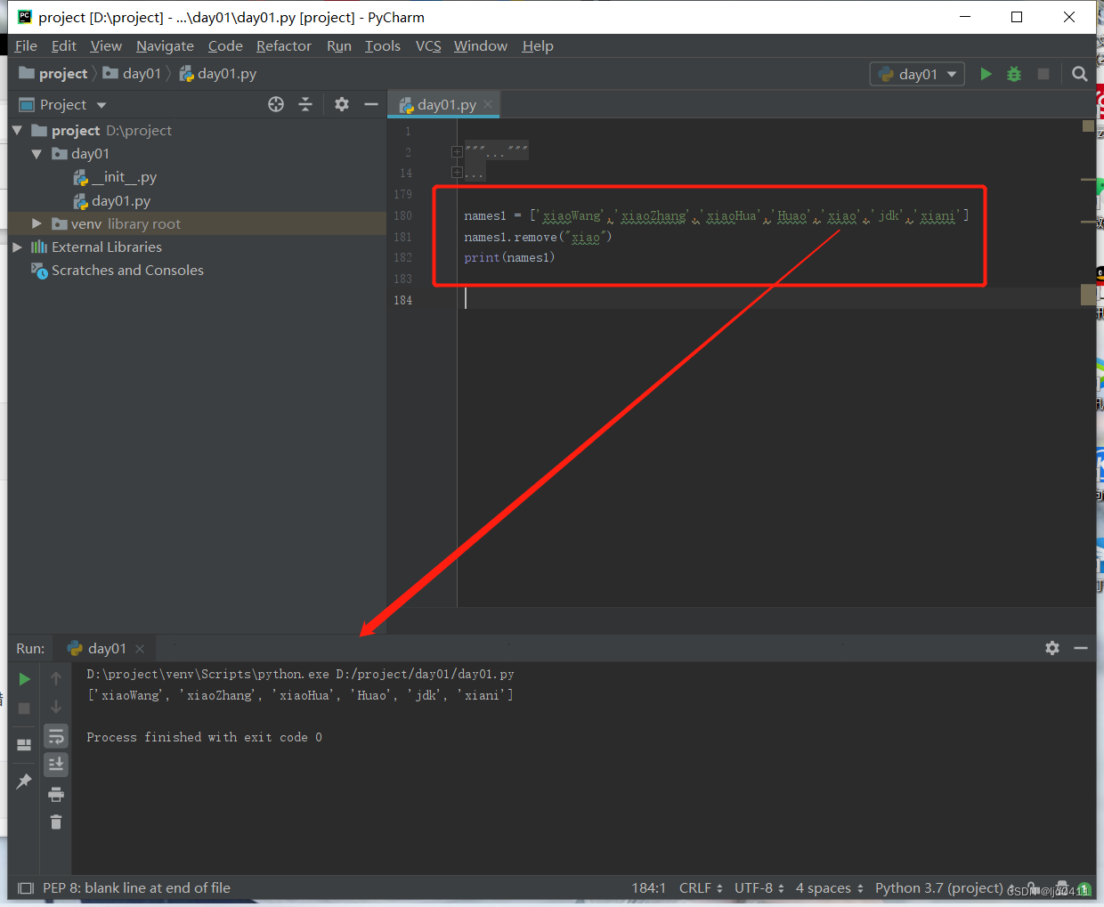Click line number 180 in gutter
The height and width of the screenshot is (907, 1104).
click(x=402, y=215)
